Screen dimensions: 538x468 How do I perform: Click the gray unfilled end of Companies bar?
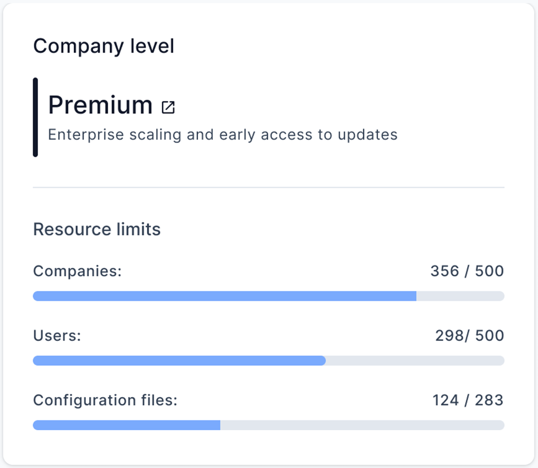point(460,296)
